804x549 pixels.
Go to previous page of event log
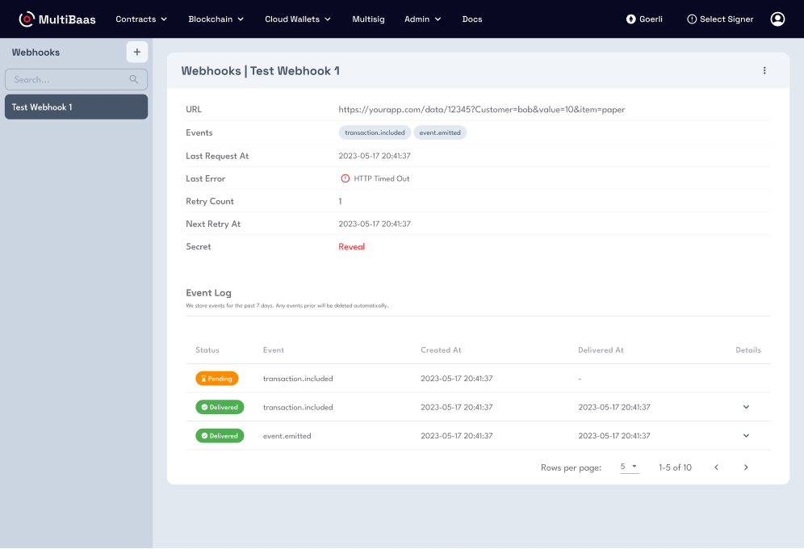716,467
